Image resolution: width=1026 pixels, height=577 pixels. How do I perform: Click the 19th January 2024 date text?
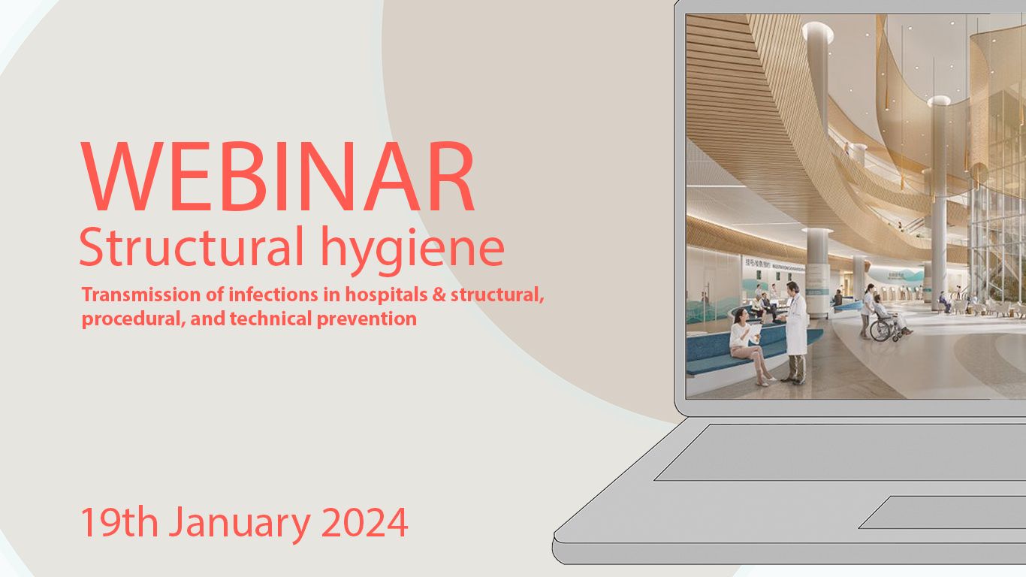(x=244, y=522)
